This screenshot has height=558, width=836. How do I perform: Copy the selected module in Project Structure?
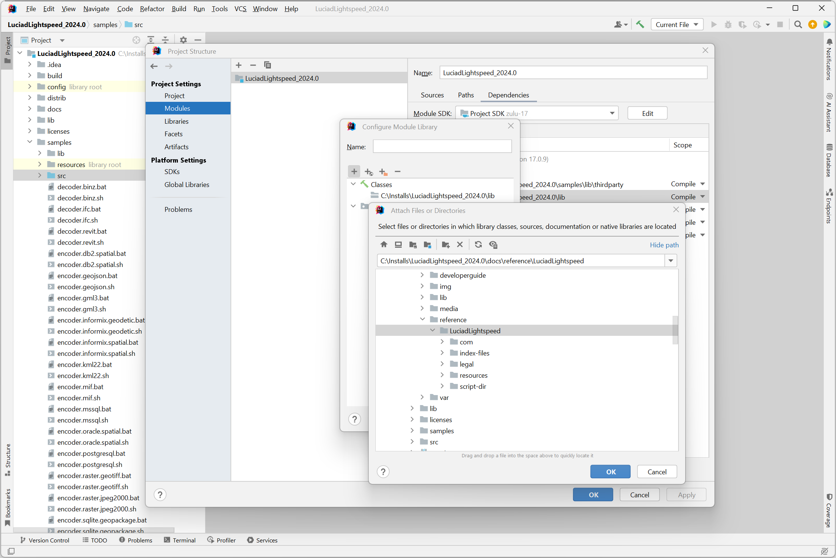(x=267, y=65)
